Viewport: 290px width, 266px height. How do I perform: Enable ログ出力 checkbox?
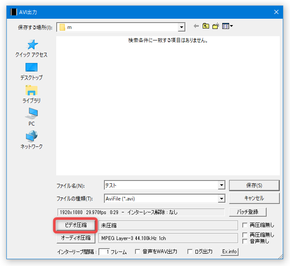pyautogui.click(x=190, y=252)
